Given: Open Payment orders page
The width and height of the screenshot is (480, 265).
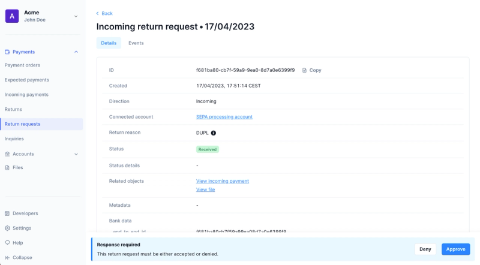Looking at the screenshot, I should [22, 65].
